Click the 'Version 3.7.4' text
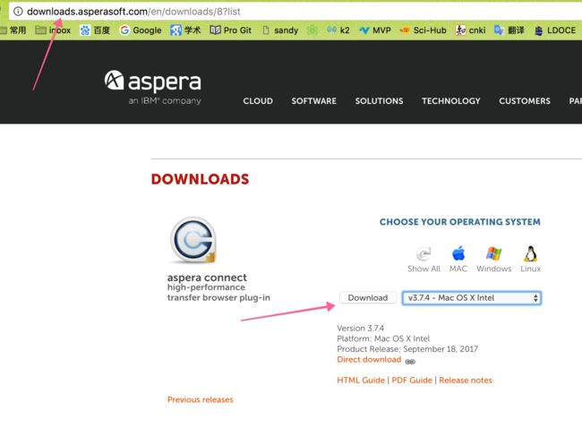582x428 pixels. [x=361, y=328]
